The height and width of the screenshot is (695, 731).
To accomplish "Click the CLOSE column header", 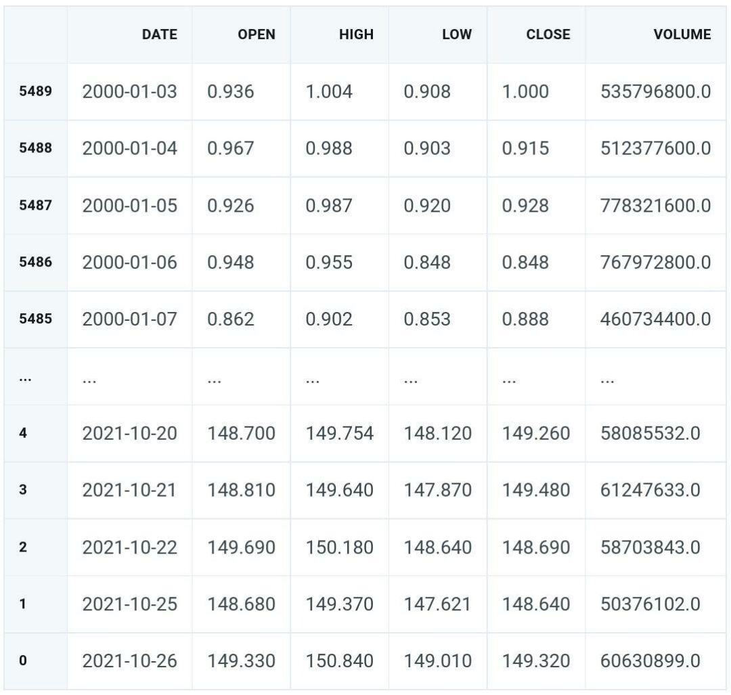I will click(x=547, y=35).
